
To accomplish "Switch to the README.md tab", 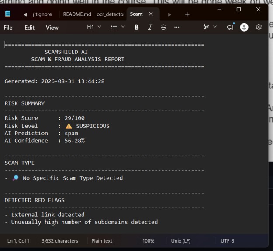I will [77, 14].
